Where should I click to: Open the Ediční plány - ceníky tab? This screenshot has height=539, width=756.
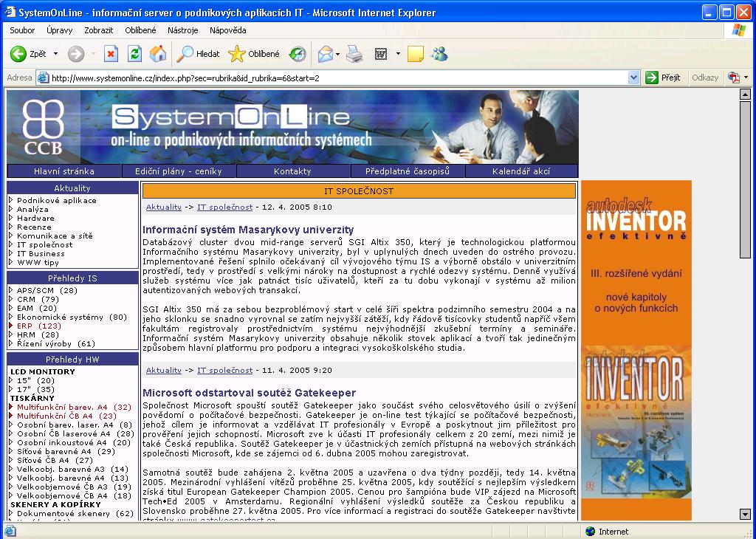(x=179, y=171)
